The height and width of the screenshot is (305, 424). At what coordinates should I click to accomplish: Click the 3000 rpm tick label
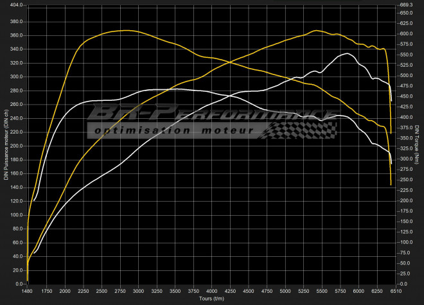coord(139,291)
